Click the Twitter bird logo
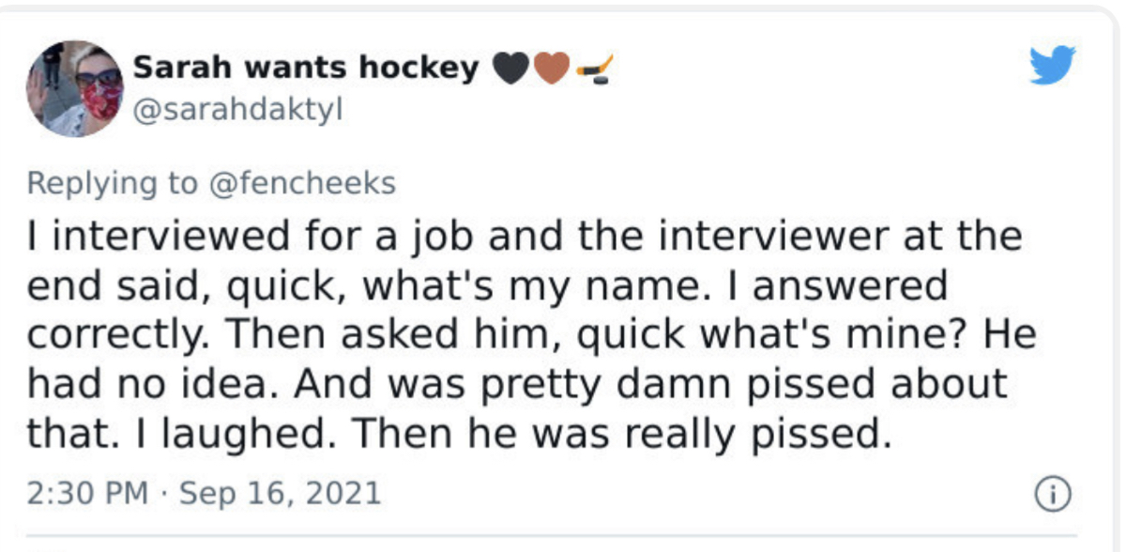This screenshot has height=552, width=1142. coord(1052,65)
